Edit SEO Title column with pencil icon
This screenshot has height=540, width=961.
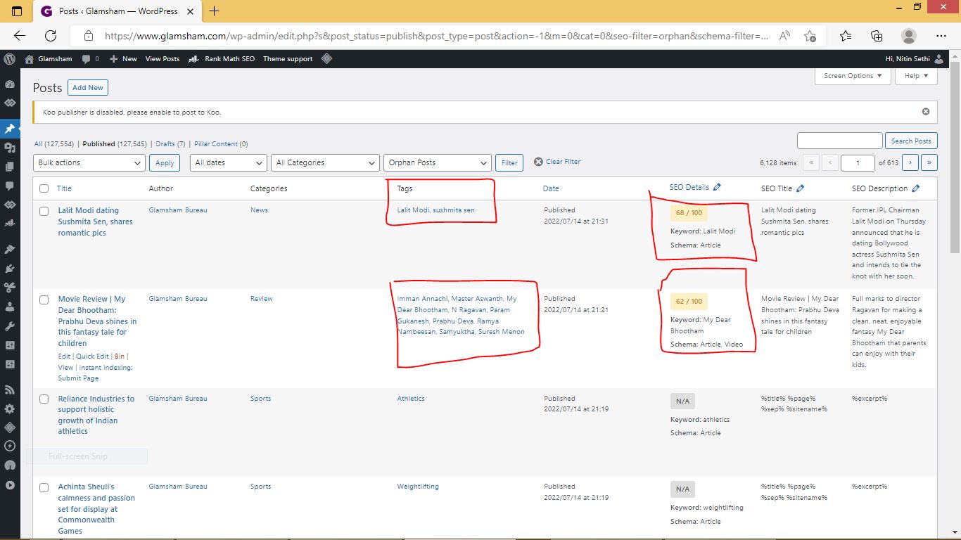click(801, 188)
